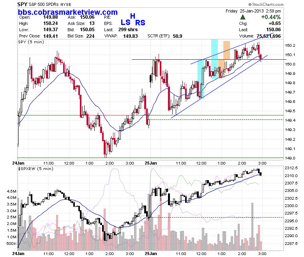Click the 150.2 price axis label
Image resolution: width=304 pixels, height=257 pixels.
[x=290, y=46]
